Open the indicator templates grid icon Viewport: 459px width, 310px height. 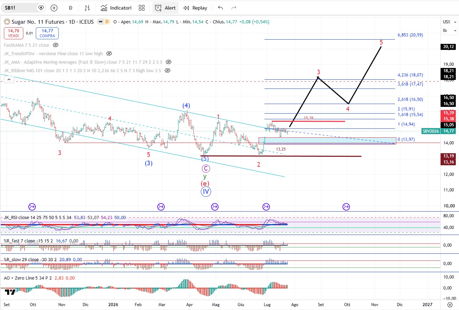click(x=142, y=8)
